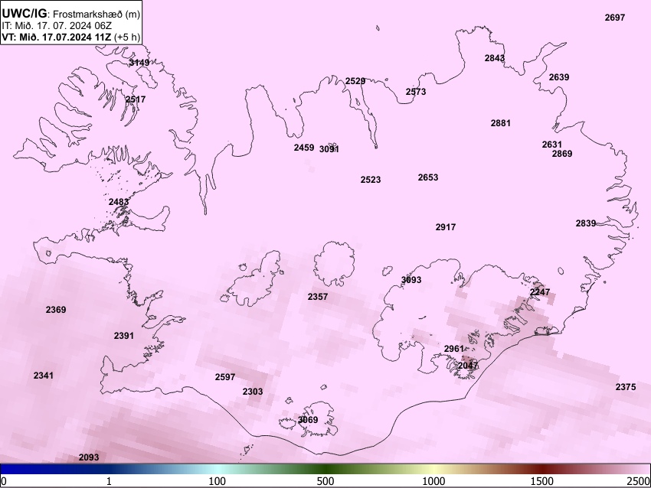Click the value 2341

tap(43, 376)
